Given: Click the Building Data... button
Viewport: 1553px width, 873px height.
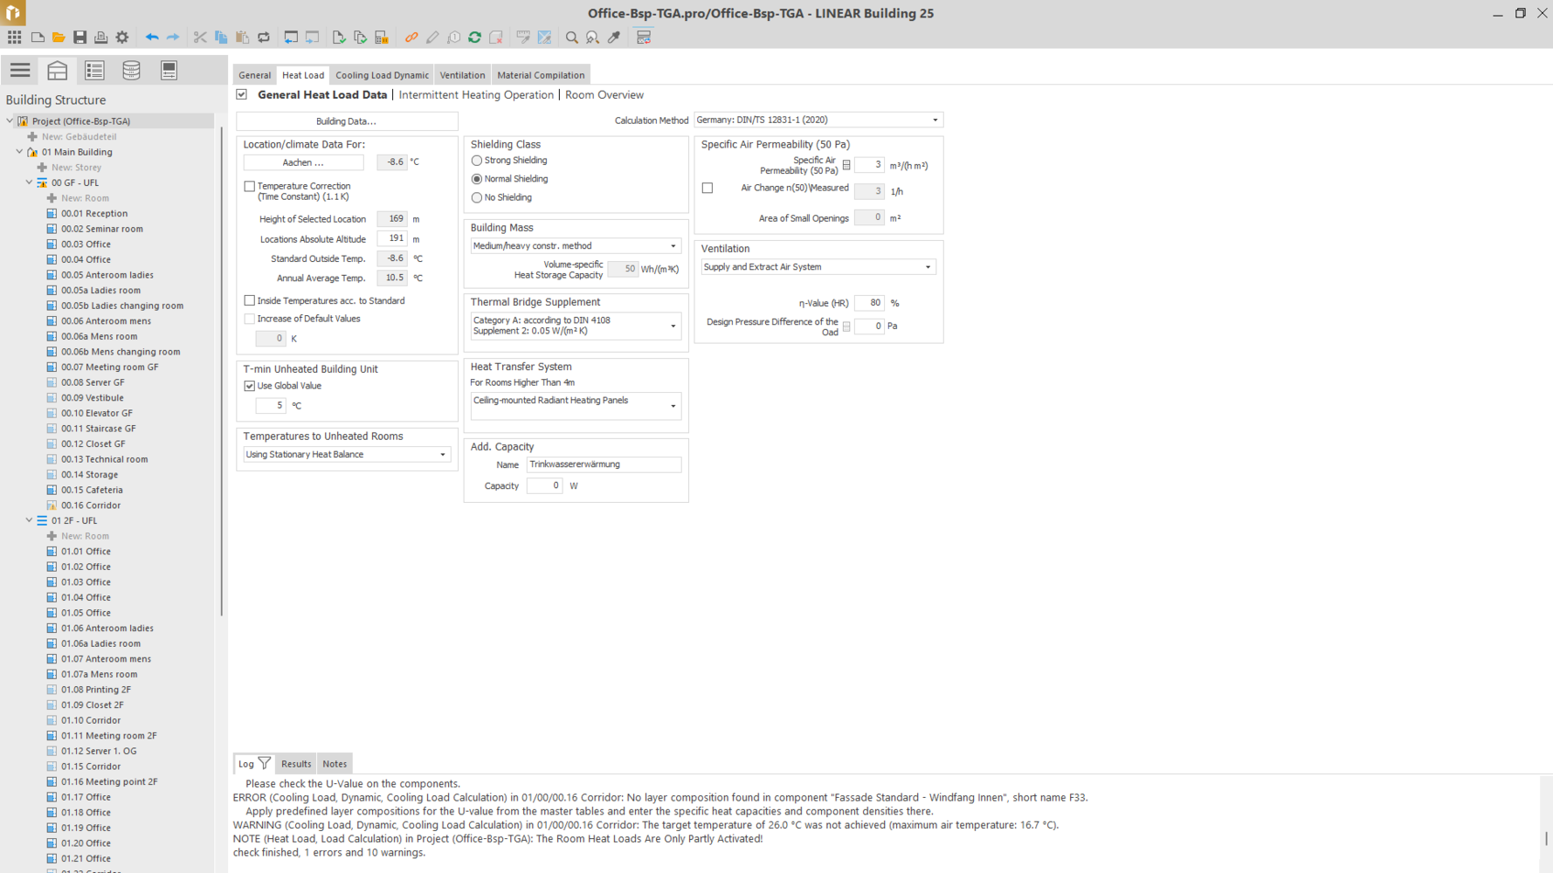Looking at the screenshot, I should point(347,121).
